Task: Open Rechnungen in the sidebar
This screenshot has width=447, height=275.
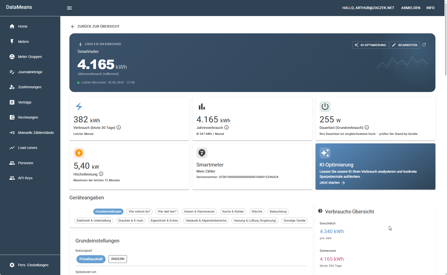Action: click(30, 117)
